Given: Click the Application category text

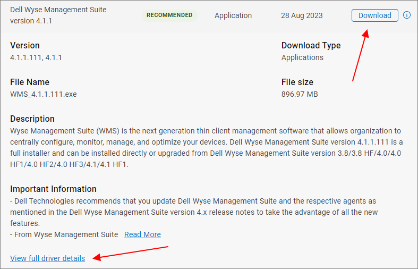Looking at the screenshot, I should 233,15.
